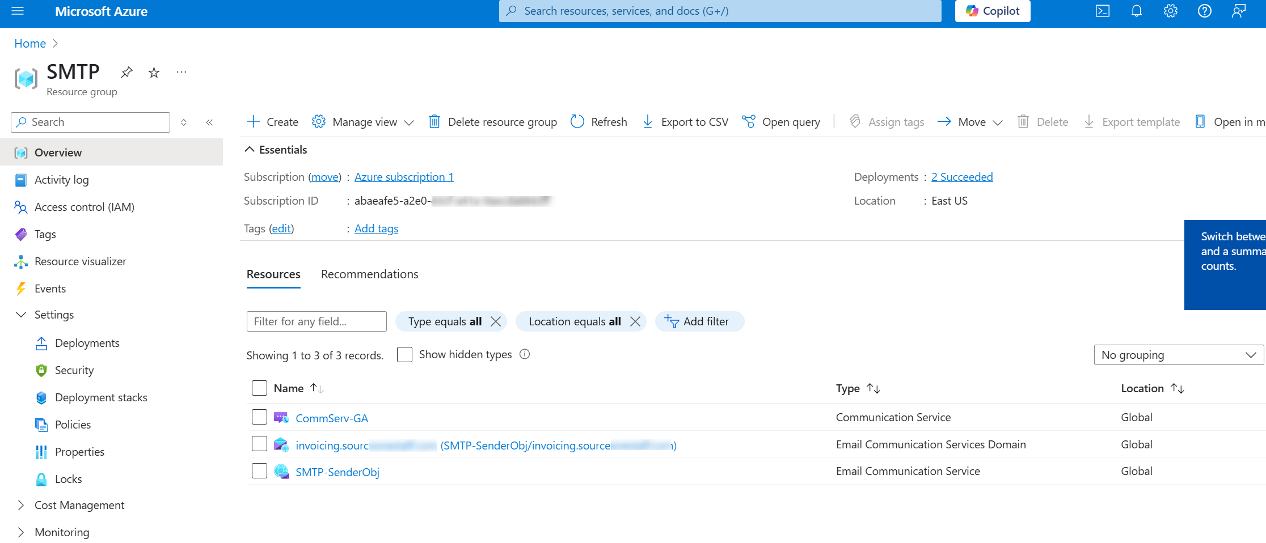
Task: Open the SMTP-SenderObj resource link
Action: point(337,472)
